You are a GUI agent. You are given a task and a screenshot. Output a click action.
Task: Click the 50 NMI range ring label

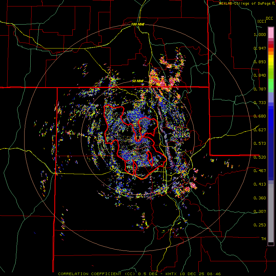pos(138,81)
